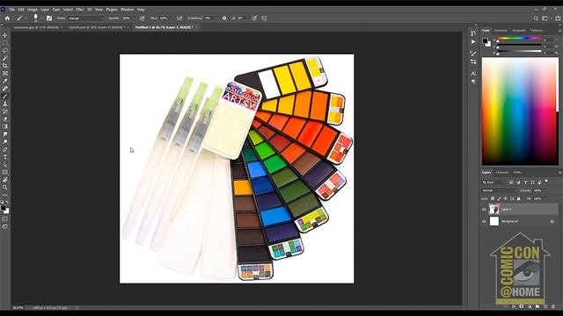The height and width of the screenshot is (316, 563).
Task: Select the Frame tool
Action: (x=5, y=74)
